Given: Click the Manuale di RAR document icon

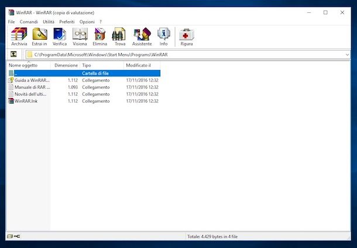Looking at the screenshot, I should (11, 87).
